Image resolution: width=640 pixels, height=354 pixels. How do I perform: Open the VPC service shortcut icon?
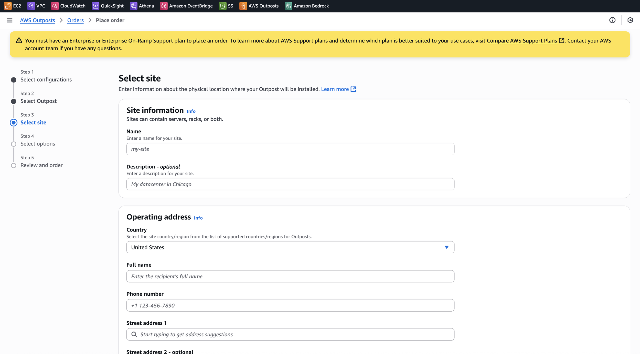[31, 6]
